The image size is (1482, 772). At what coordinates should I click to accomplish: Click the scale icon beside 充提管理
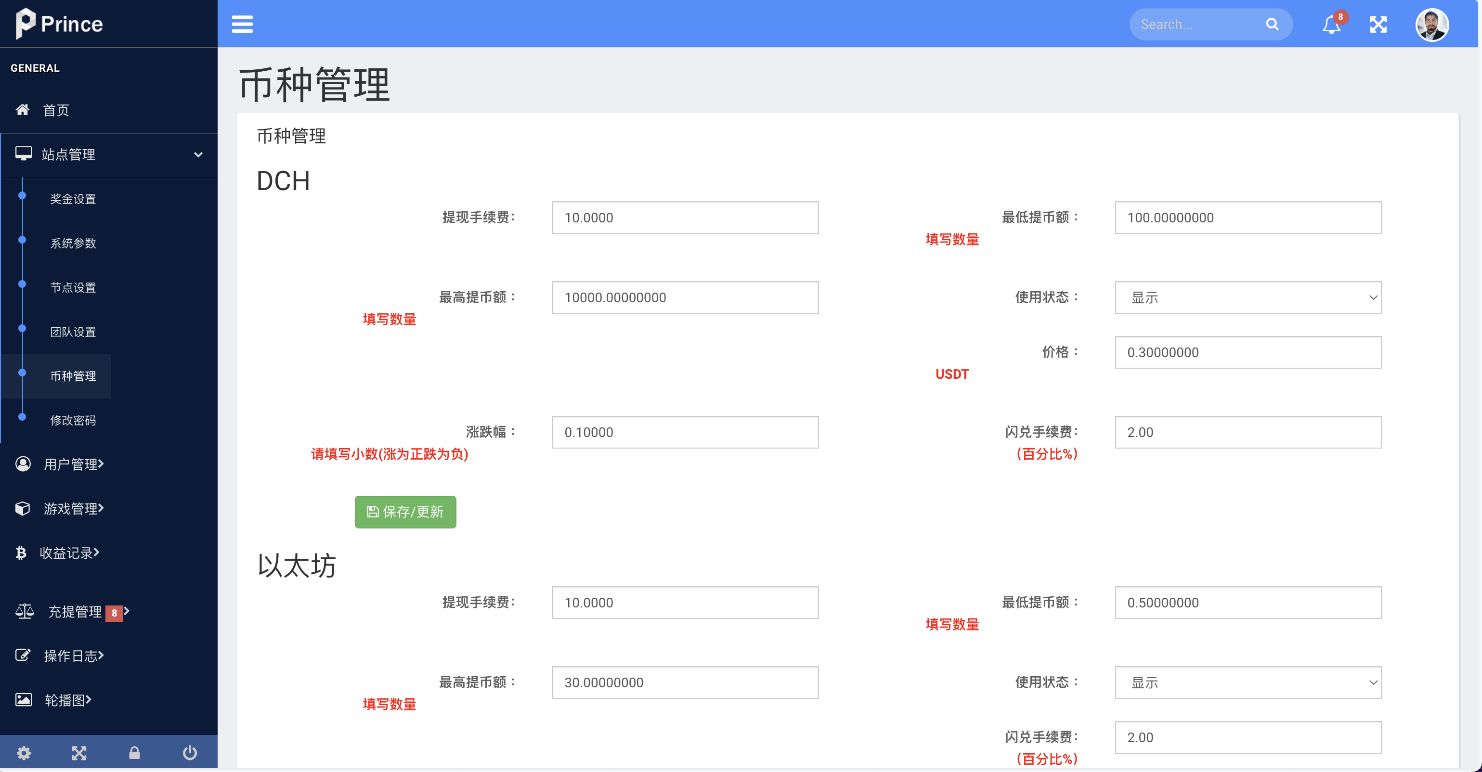(x=24, y=612)
